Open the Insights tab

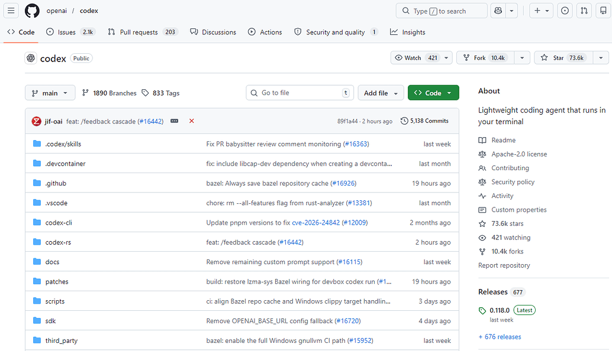[x=407, y=32]
